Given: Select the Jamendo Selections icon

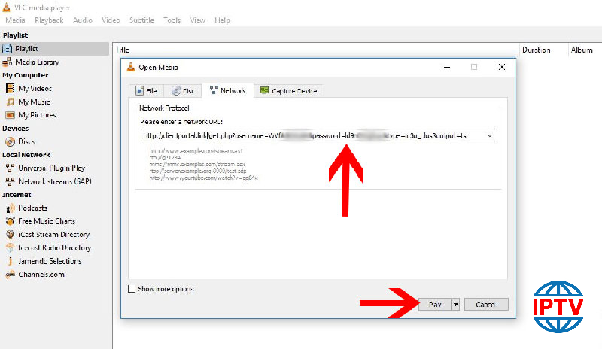Looking at the screenshot, I should pyautogui.click(x=11, y=261).
